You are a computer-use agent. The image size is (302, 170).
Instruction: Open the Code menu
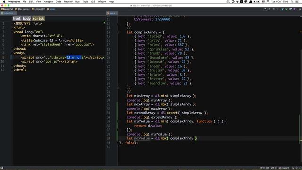click(58, 2)
